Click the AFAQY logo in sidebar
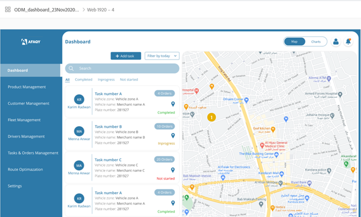This screenshot has height=217, width=361. [x=31, y=42]
